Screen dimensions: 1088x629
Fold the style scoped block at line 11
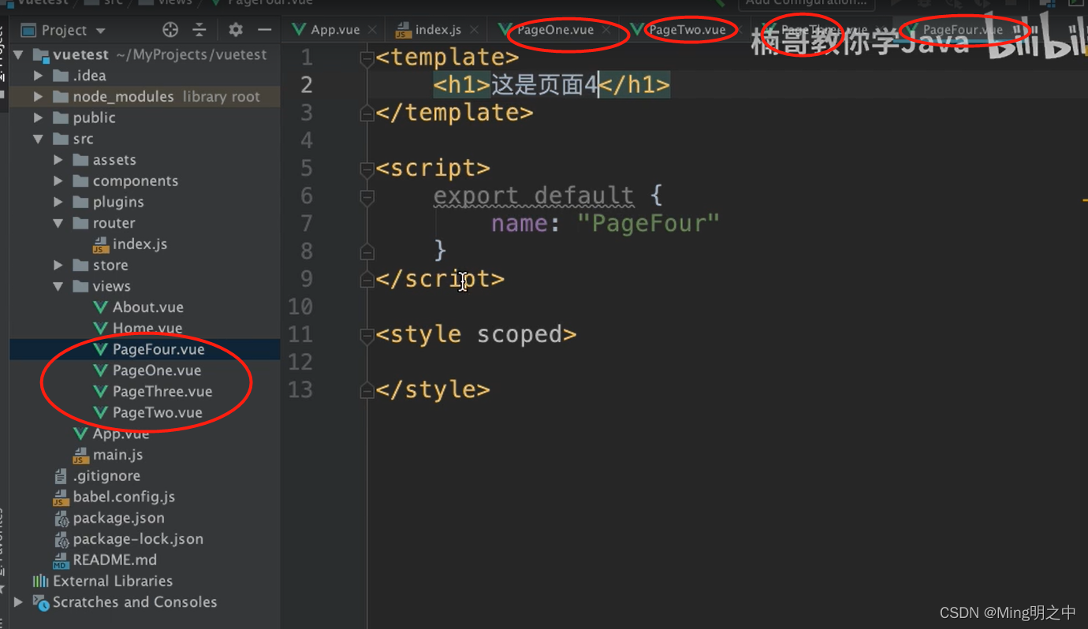click(367, 335)
